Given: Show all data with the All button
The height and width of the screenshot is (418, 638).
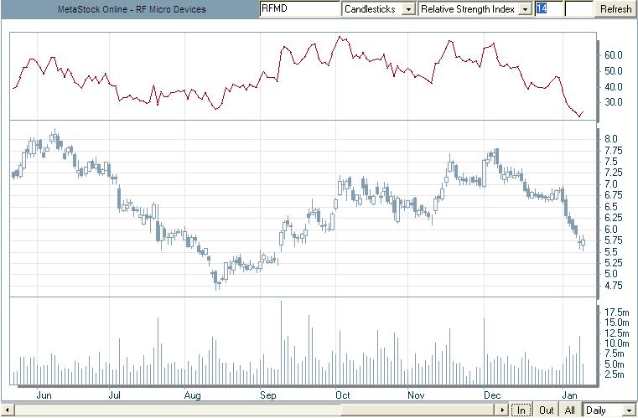Looking at the screenshot, I should coord(569,410).
